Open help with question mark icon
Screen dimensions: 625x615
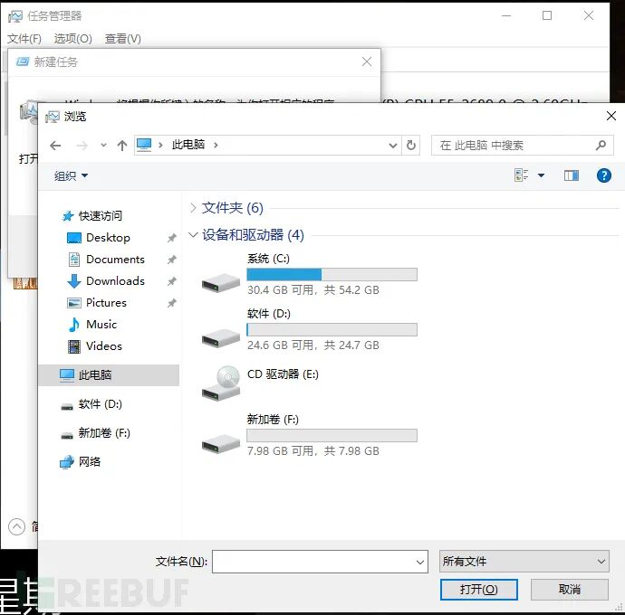(x=604, y=175)
